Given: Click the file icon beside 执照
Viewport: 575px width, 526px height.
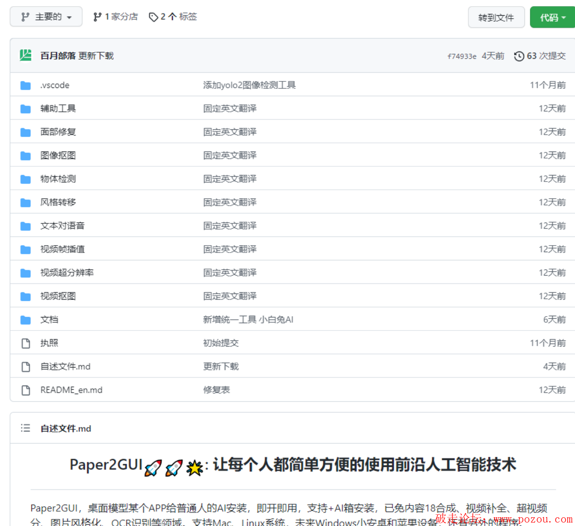Looking at the screenshot, I should point(26,343).
